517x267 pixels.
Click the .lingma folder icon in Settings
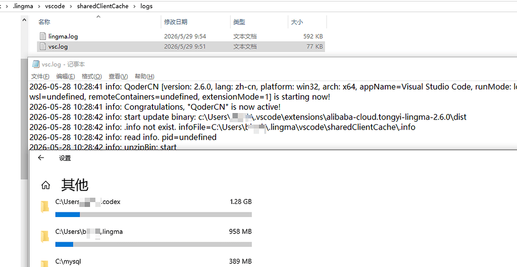[x=44, y=237]
